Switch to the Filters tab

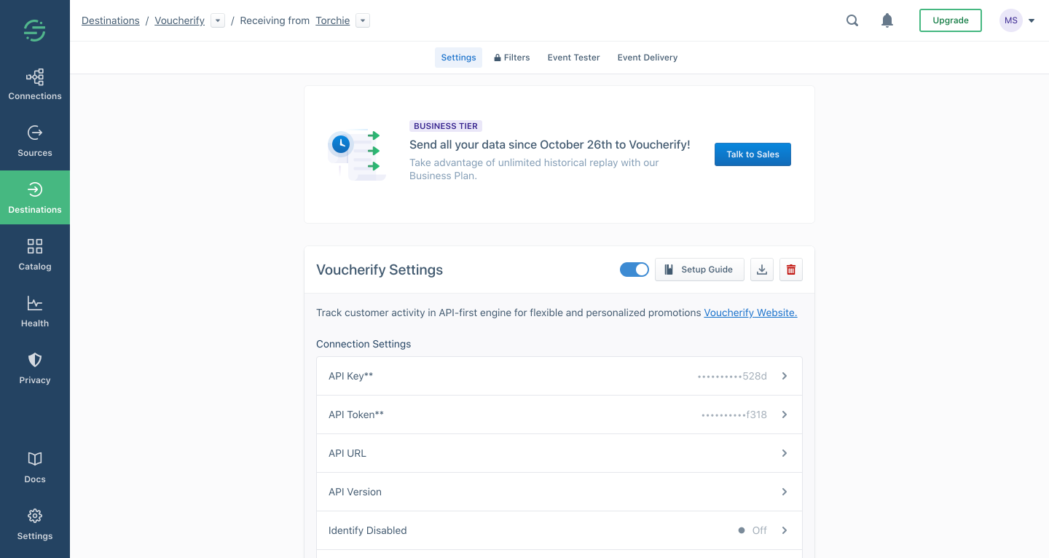pos(512,58)
